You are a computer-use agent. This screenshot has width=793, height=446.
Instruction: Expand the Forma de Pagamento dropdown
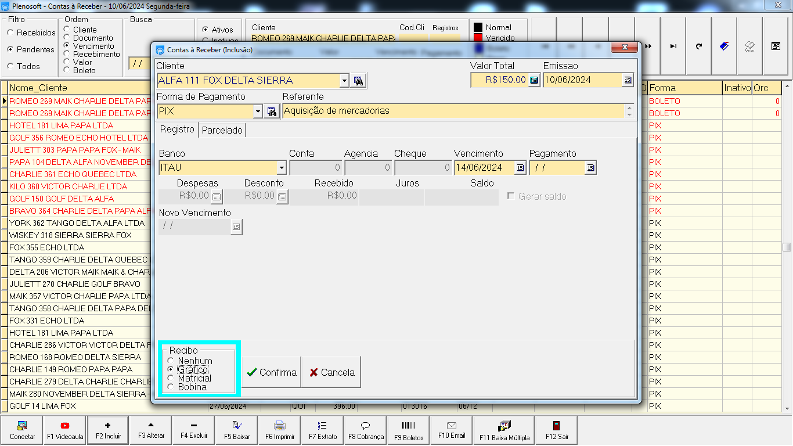coord(258,111)
